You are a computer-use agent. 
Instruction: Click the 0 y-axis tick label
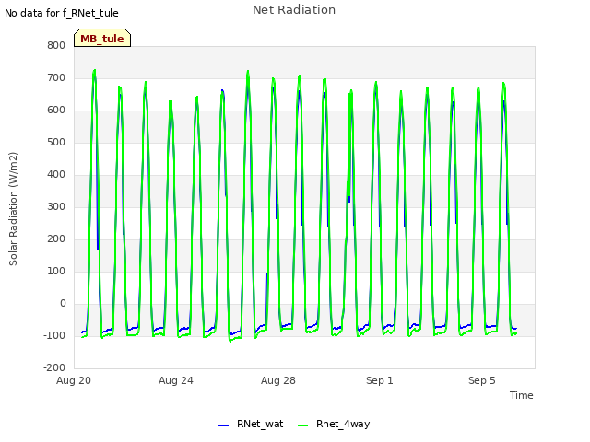pos(63,303)
